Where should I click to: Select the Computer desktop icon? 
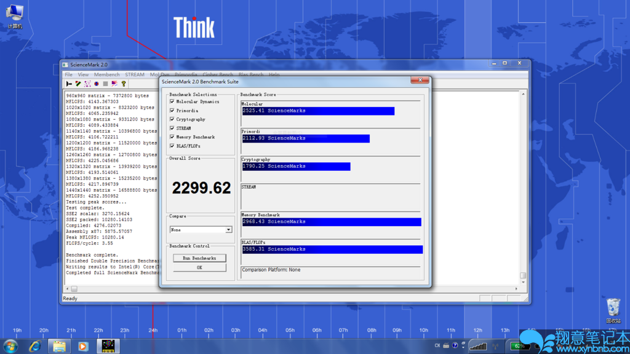pos(15,17)
